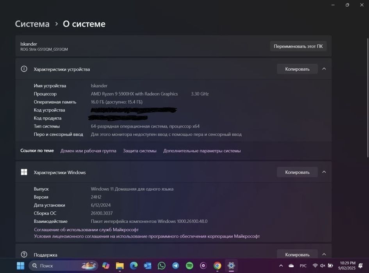Switch the РУС input language

tap(303, 266)
